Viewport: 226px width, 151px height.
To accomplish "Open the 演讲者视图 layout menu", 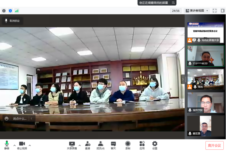I will (x=197, y=11).
